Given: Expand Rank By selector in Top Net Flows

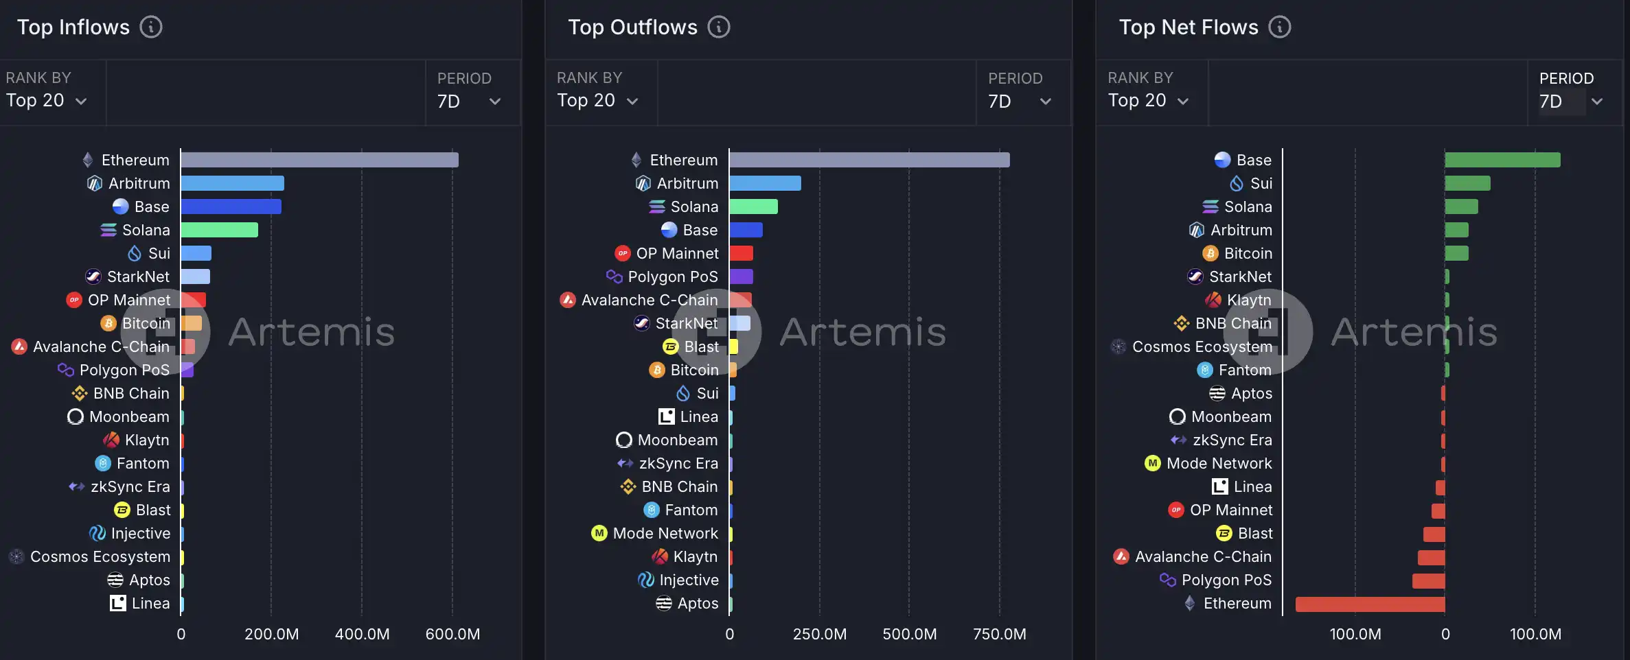Looking at the screenshot, I should pos(1148,101).
